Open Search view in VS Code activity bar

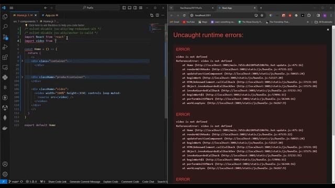coord(5,27)
